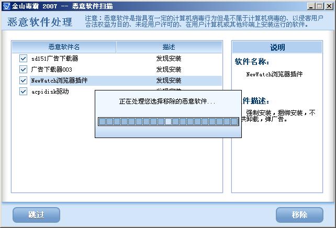Close the 恶意软件扫描 window

point(329,6)
